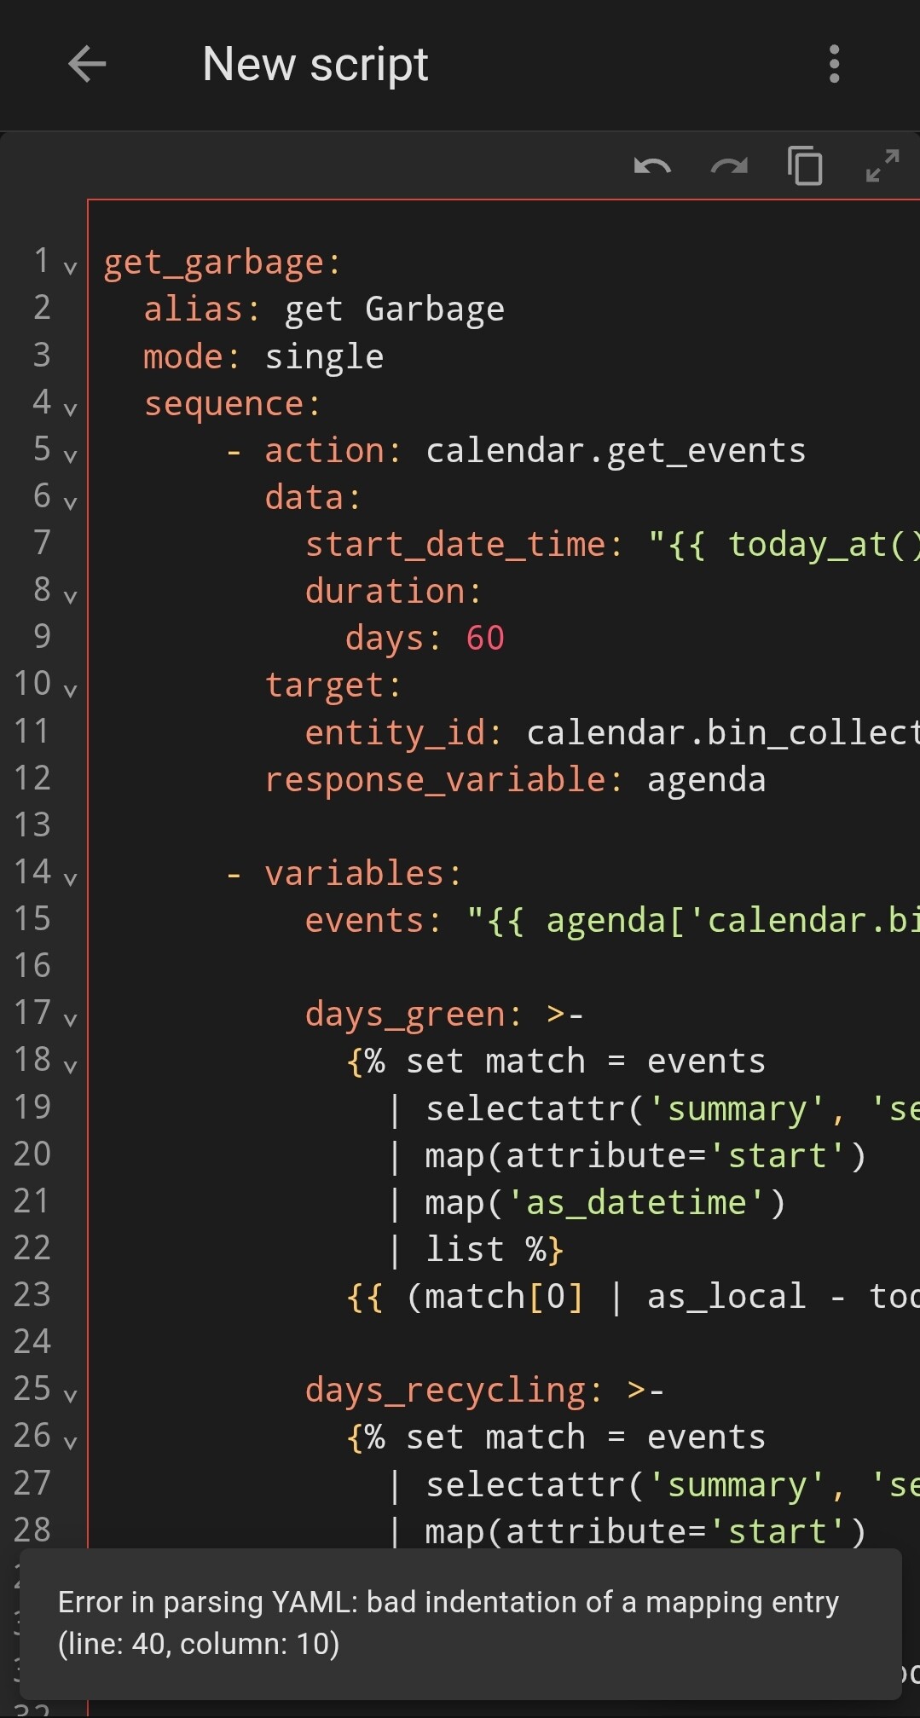Click the 'days_recycling' key
Viewport: 920px width, 1718px height.
pos(446,1391)
